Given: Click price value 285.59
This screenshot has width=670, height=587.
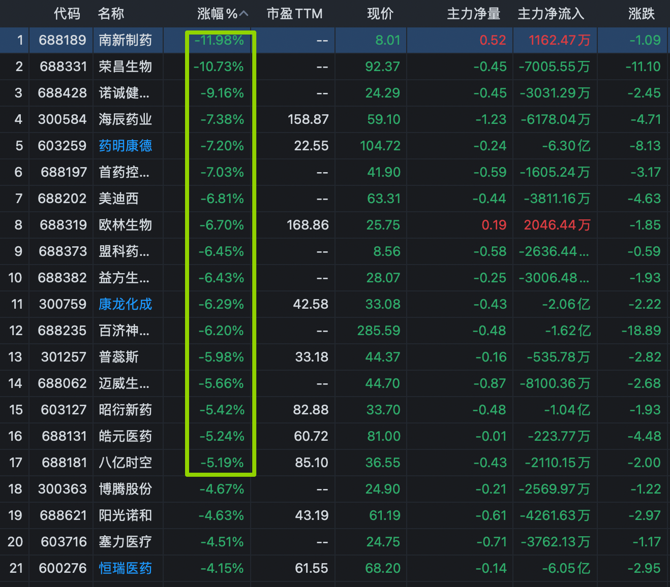Looking at the screenshot, I should [x=379, y=331].
